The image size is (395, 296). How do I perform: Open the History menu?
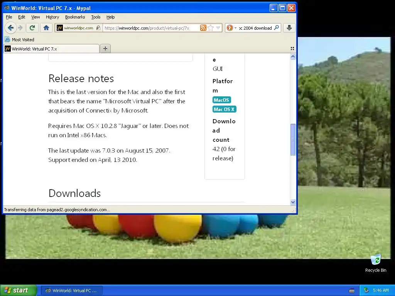click(x=52, y=17)
